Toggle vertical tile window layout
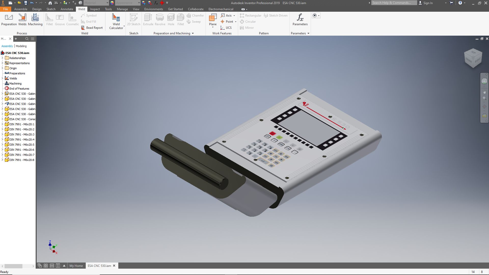489x275 pixels. click(58, 266)
